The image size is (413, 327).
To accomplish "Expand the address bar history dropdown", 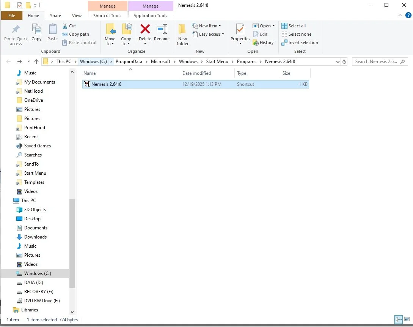I will point(338,62).
